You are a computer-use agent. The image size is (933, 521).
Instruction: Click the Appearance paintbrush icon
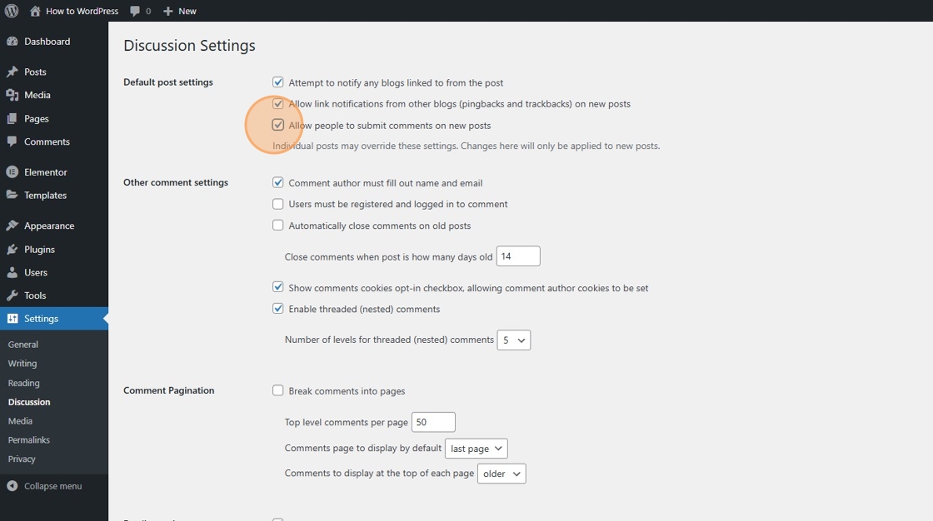click(x=12, y=226)
